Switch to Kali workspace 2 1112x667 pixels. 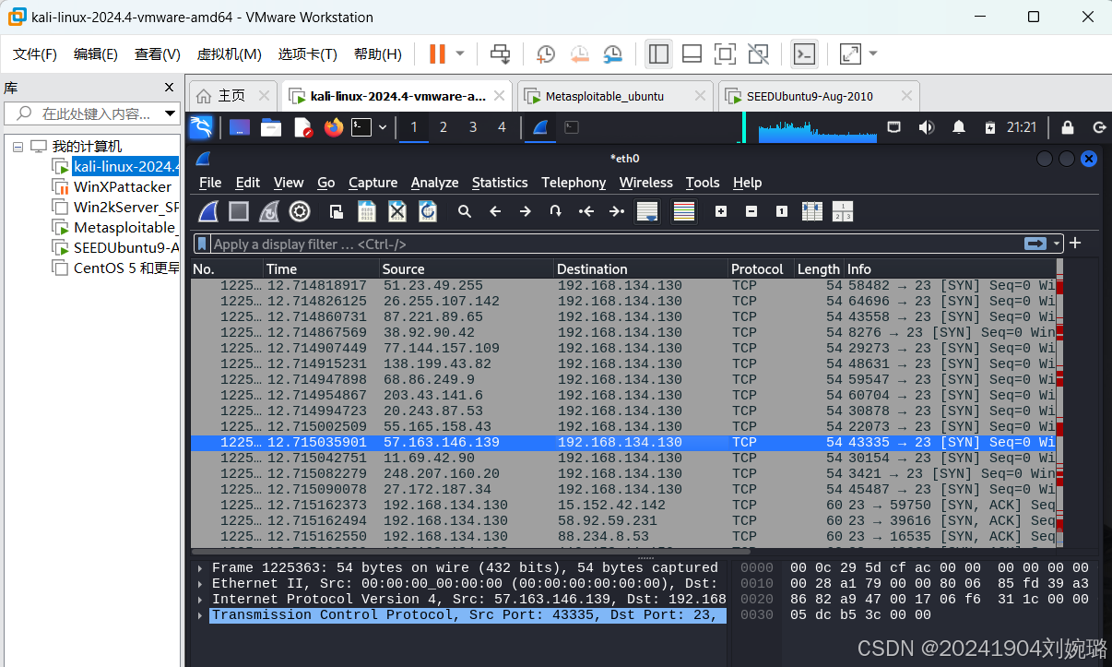pos(444,127)
